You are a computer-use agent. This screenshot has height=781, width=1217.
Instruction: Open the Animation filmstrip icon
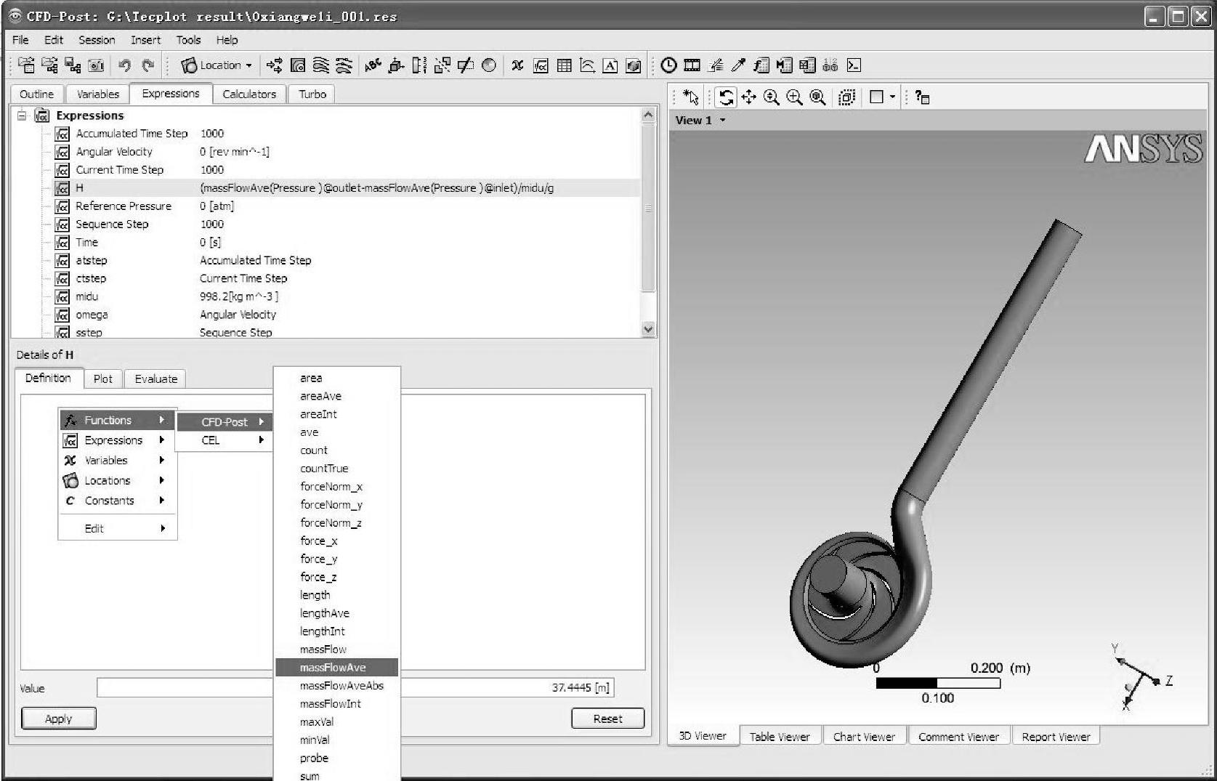click(x=692, y=65)
